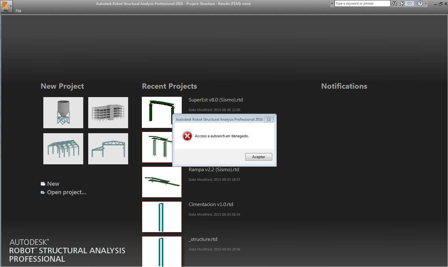Expand the arrow left of the search box
Image resolution: width=448 pixels, height=267 pixels.
tap(332, 3)
